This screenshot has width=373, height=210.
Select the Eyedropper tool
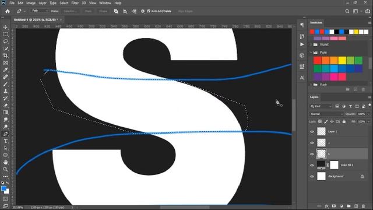(5, 70)
